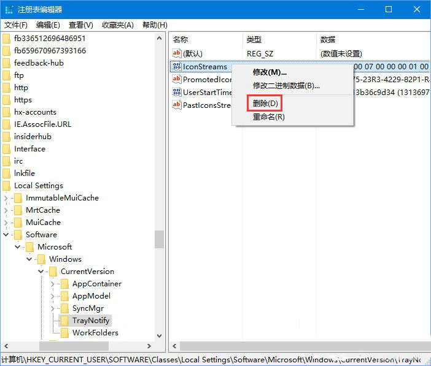Screen dimensions: 431x366
Task: Open the 收藏夹(A) menu
Action: (118, 25)
